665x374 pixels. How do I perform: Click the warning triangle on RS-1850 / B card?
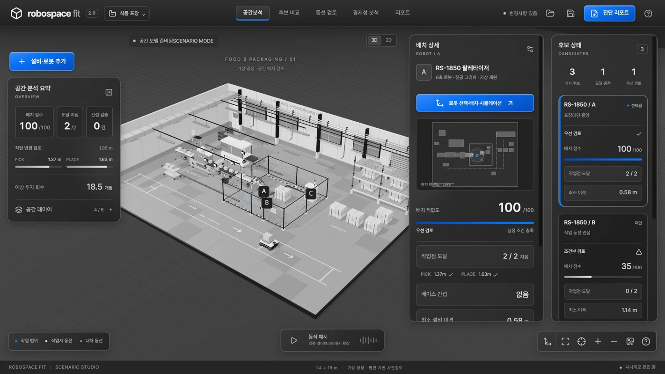(x=639, y=252)
